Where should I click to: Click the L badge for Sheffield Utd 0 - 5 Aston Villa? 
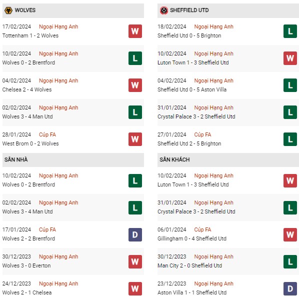point(290,85)
